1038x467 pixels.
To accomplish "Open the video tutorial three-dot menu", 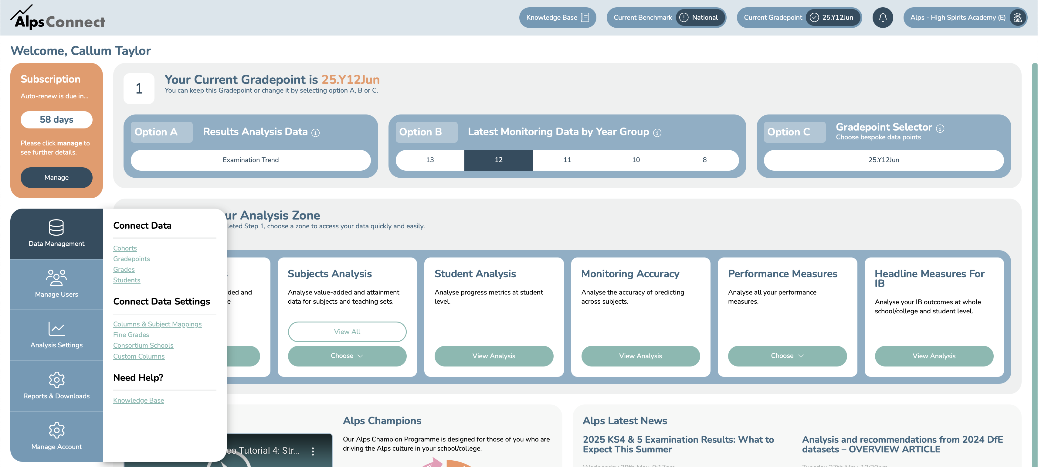I will 313,451.
